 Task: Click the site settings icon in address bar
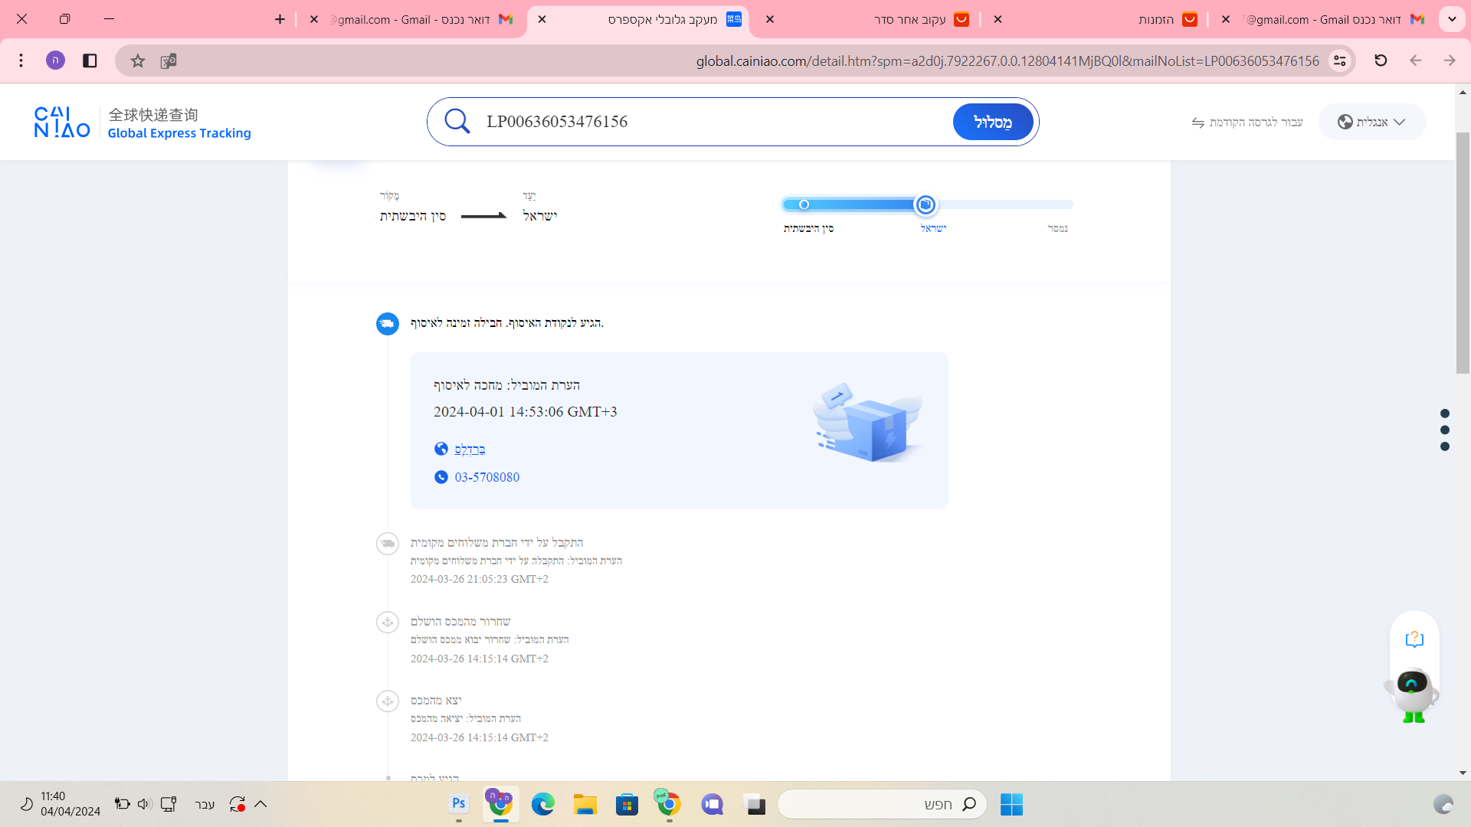point(1339,60)
